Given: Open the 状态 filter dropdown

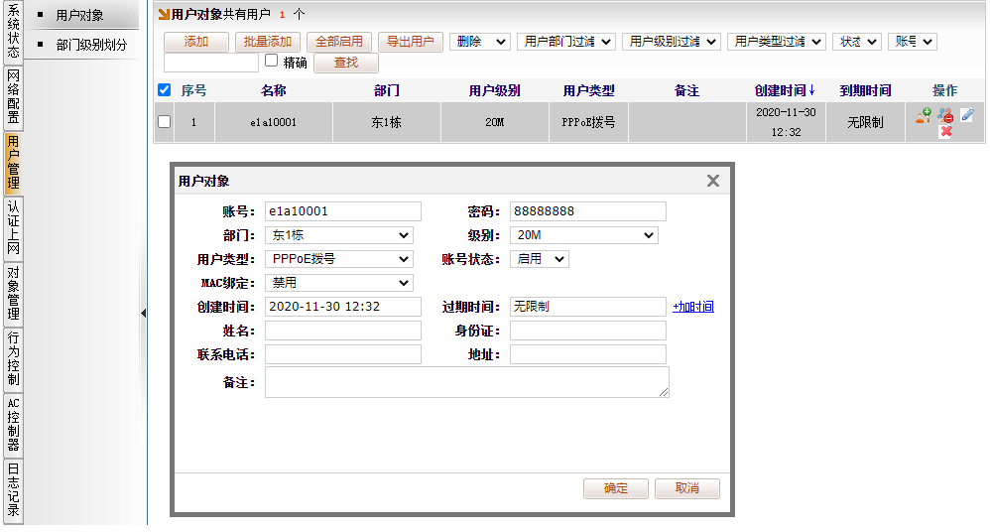Looking at the screenshot, I should (857, 42).
